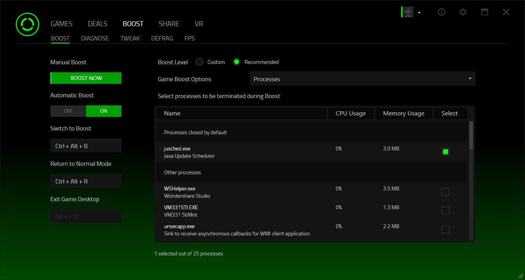
Task: Select the Custom boost level
Action: [x=199, y=62]
